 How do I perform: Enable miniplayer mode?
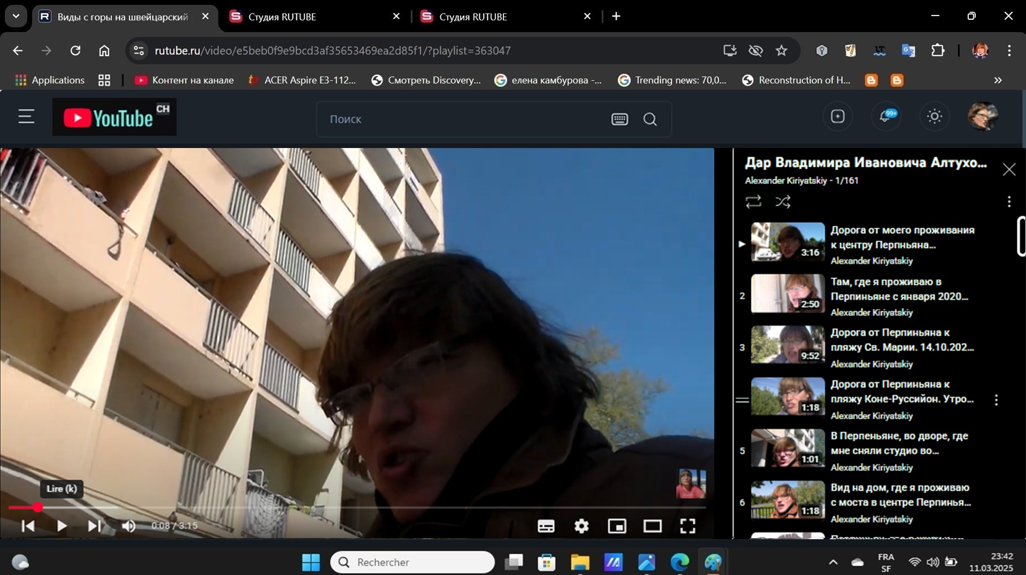coord(617,526)
